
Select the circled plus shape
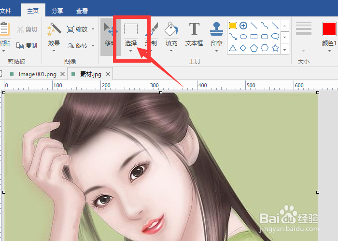click(x=243, y=26)
